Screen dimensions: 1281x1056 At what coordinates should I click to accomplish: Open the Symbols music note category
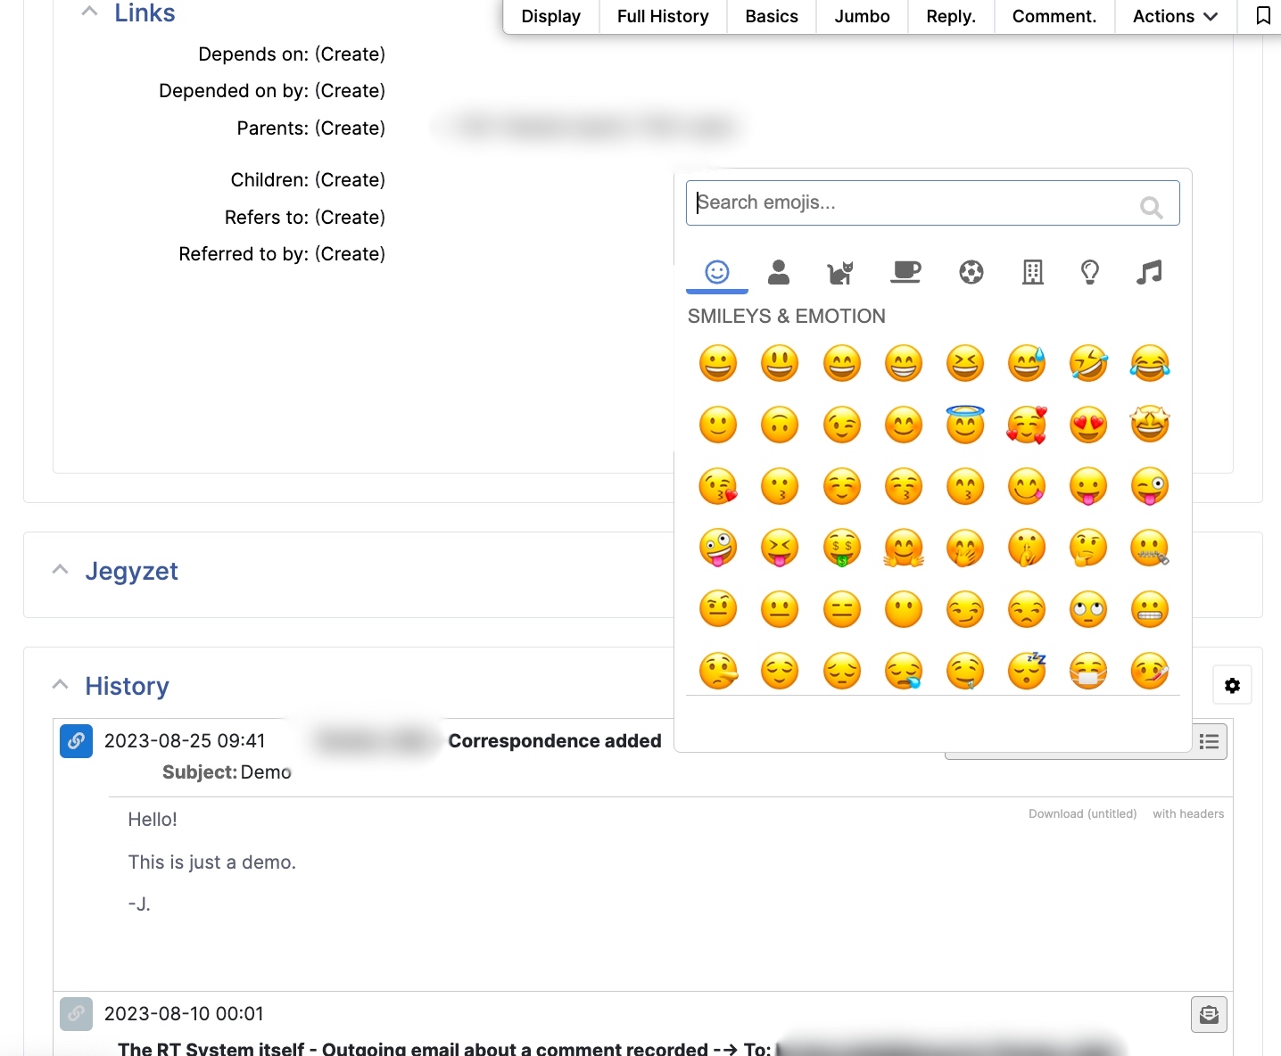pyautogui.click(x=1149, y=272)
